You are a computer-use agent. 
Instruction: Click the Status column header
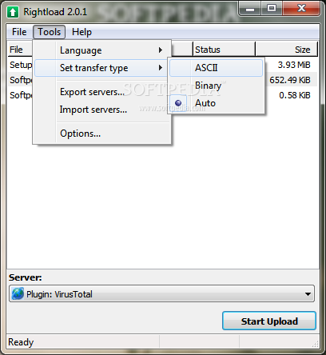pos(224,50)
